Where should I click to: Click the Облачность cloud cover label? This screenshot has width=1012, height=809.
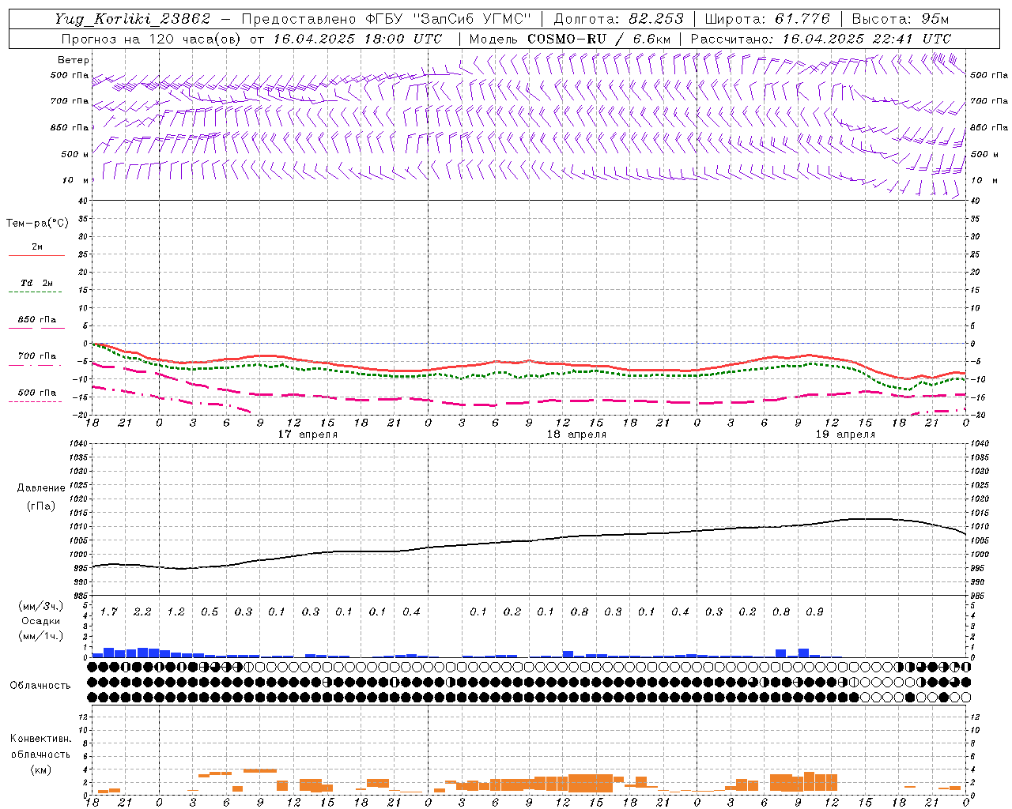40,685
